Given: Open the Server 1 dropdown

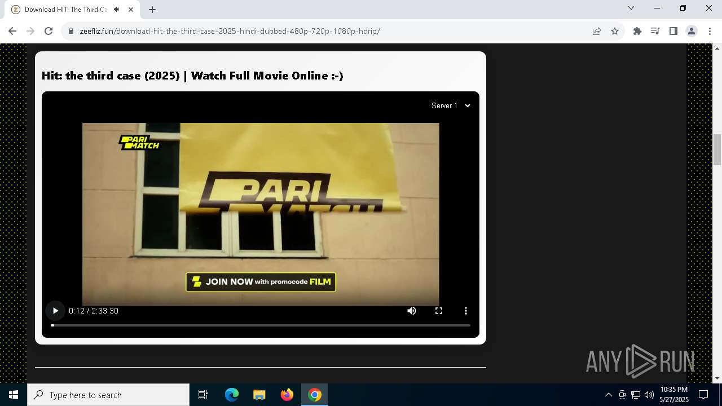Looking at the screenshot, I should point(451,105).
